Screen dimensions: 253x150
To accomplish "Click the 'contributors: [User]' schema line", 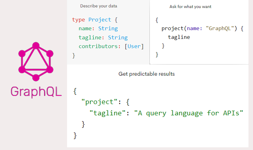I will click(x=111, y=47).
